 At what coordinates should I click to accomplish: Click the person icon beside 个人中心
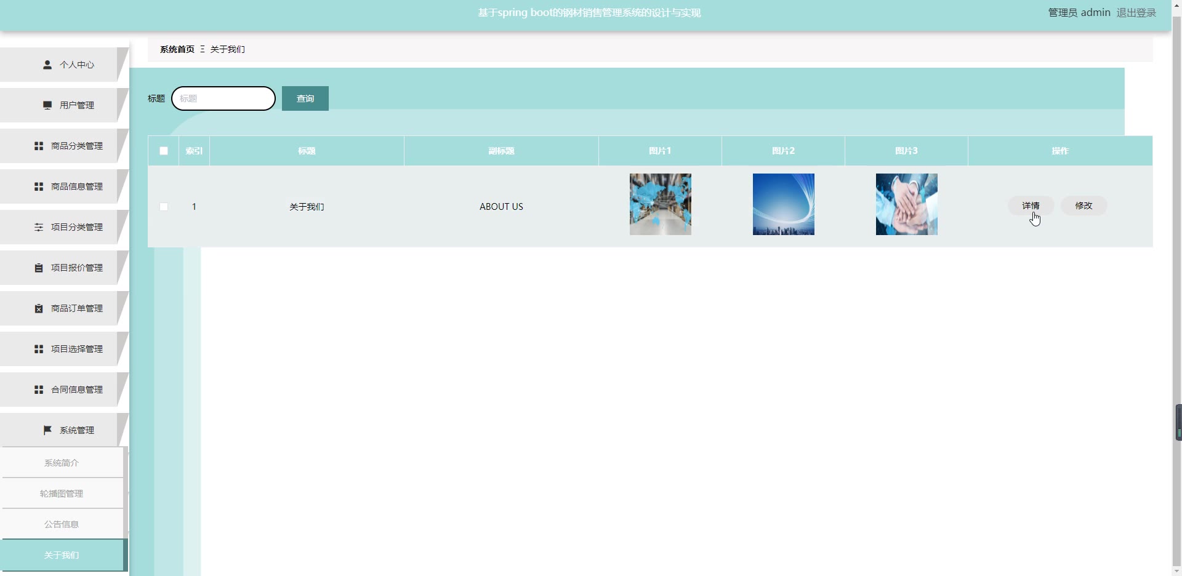click(47, 65)
